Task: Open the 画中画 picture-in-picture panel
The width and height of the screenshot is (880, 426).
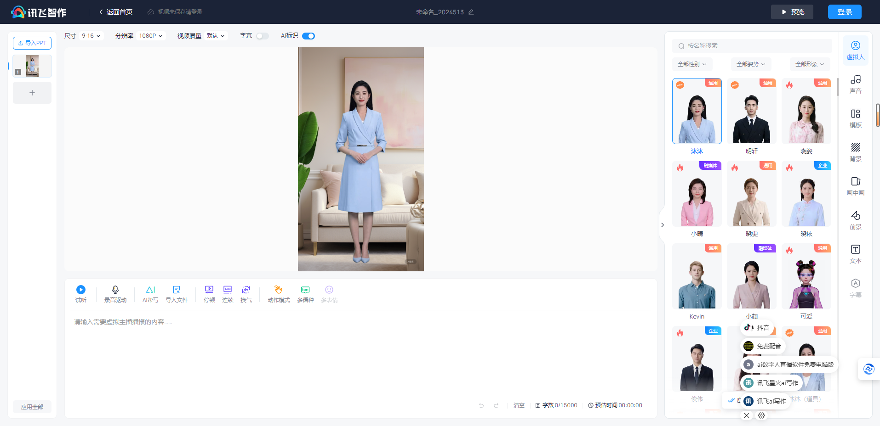Action: tap(855, 186)
